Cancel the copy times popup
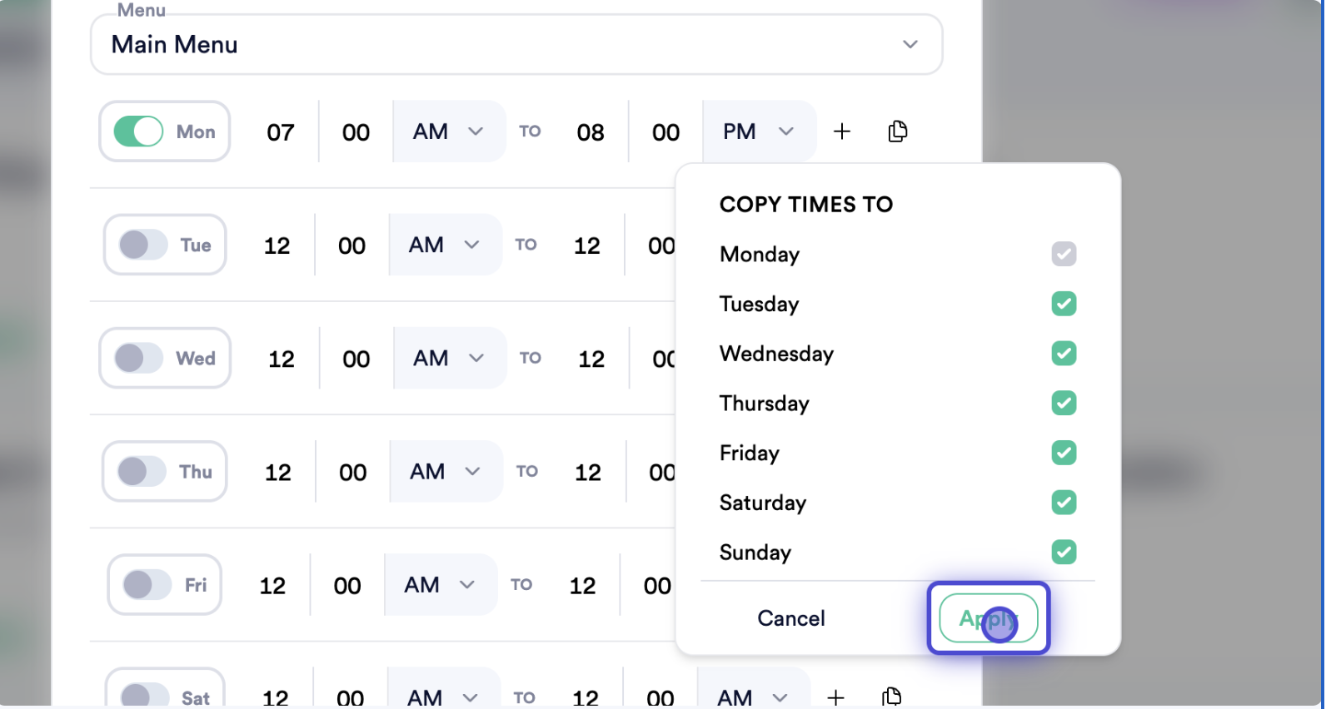This screenshot has height=709, width=1326. pos(791,618)
